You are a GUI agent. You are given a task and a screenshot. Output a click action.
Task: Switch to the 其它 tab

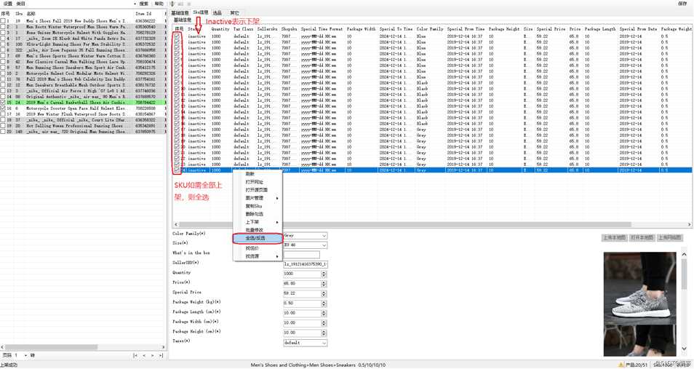[x=234, y=13]
